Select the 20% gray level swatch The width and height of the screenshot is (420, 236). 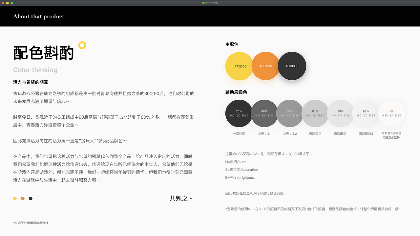[x=239, y=113]
